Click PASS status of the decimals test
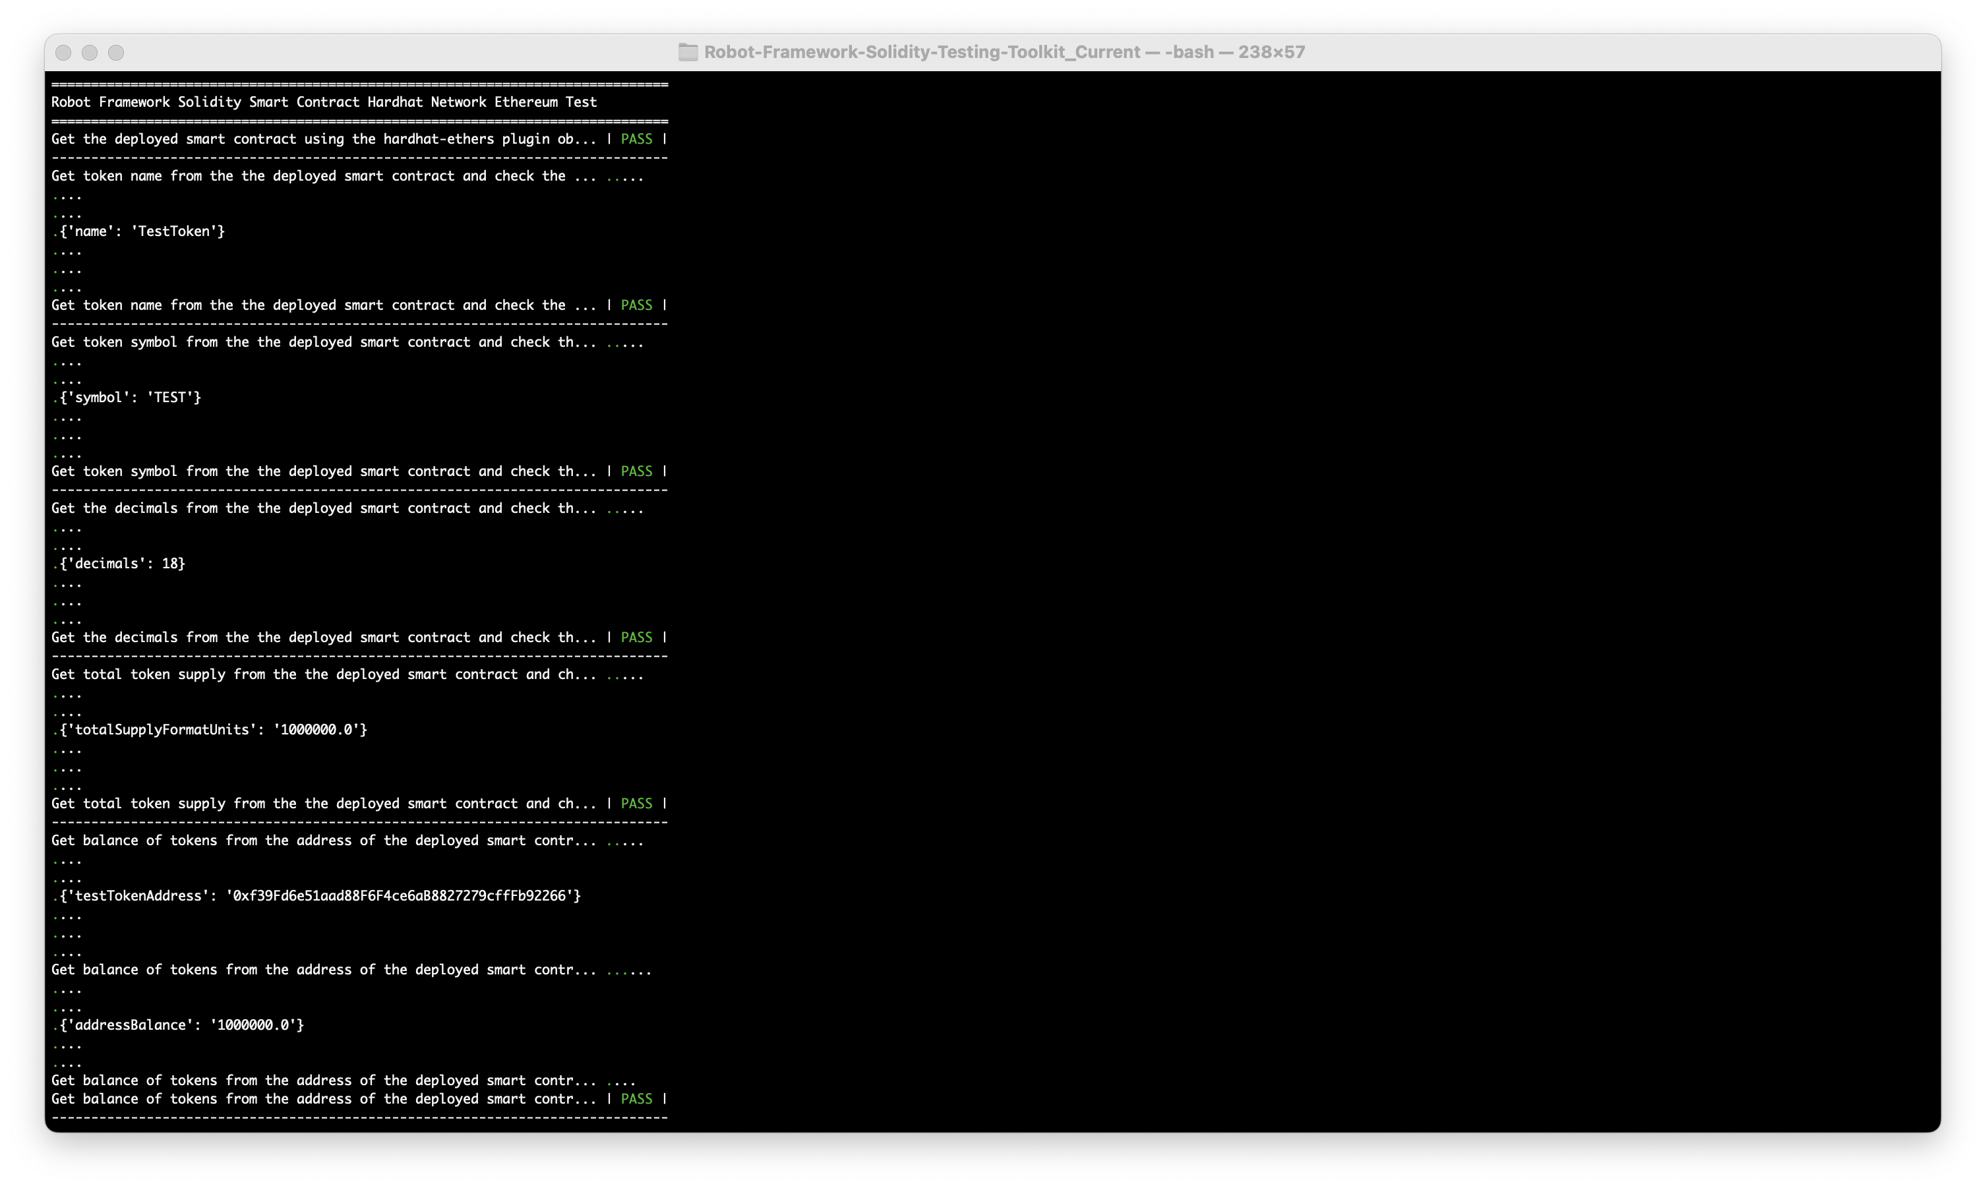The width and height of the screenshot is (1986, 1188). pos(636,638)
